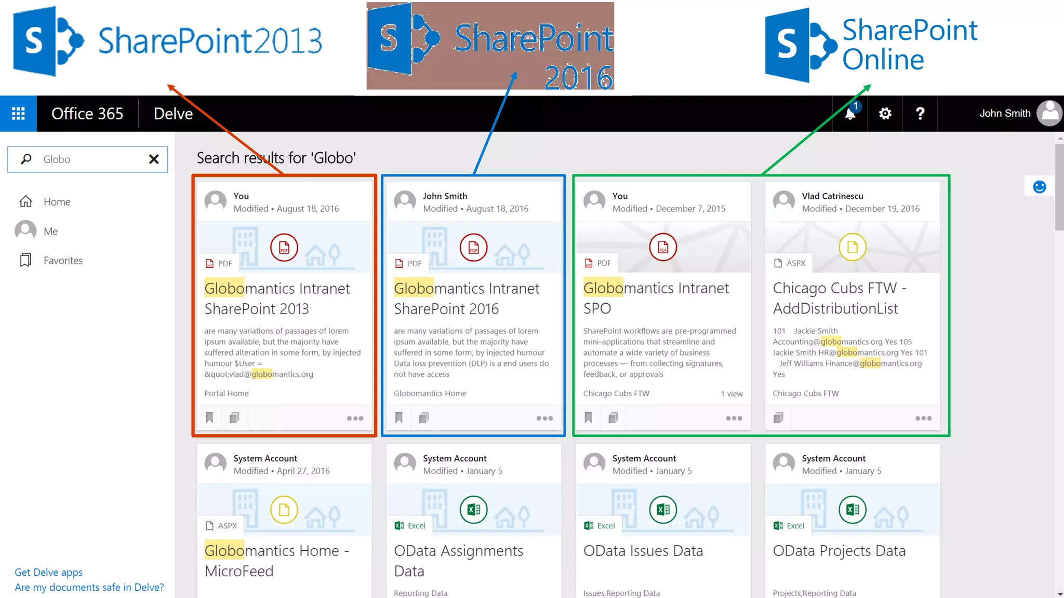Click board icon on SharePoint 2013 card
The width and height of the screenshot is (1064, 598).
234,418
